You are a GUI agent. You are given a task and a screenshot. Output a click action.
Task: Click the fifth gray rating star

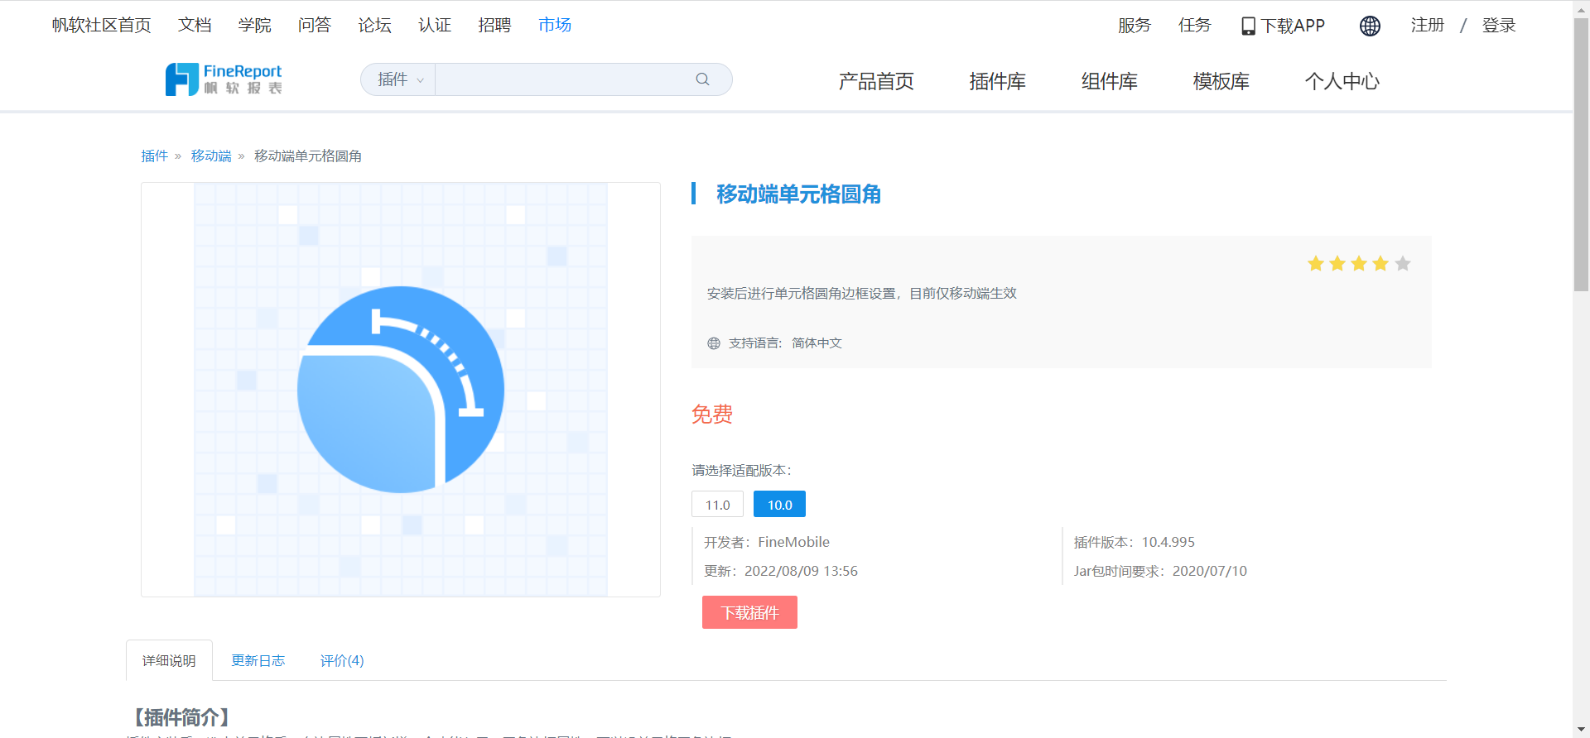(1402, 264)
